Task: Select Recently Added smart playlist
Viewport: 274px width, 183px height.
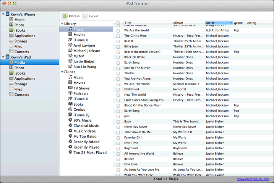Action: pos(86,142)
